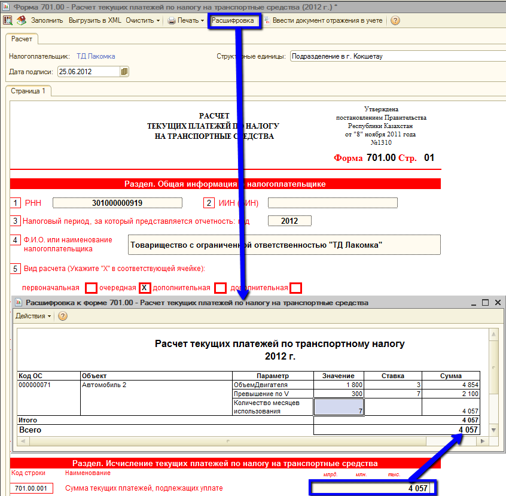Click the form list icon in toolbar
Viewport: 506px width, 496px height.
point(8,20)
